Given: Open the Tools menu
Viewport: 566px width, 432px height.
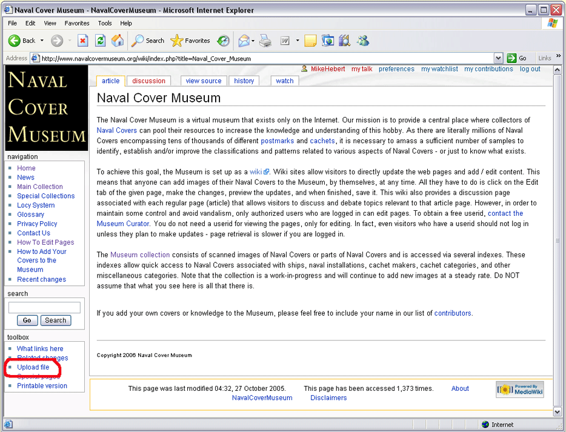Looking at the screenshot, I should pos(105,23).
